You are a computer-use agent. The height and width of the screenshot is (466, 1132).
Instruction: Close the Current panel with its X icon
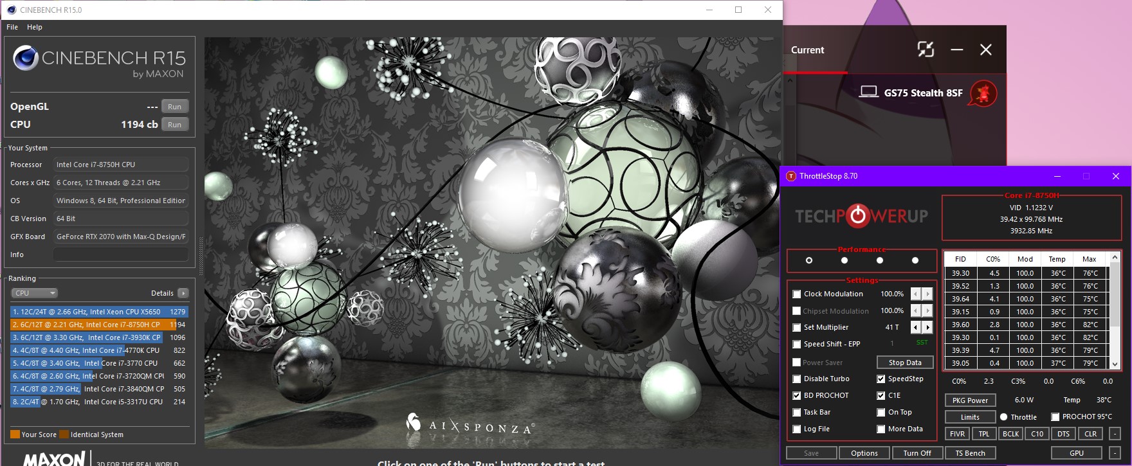pyautogui.click(x=986, y=49)
